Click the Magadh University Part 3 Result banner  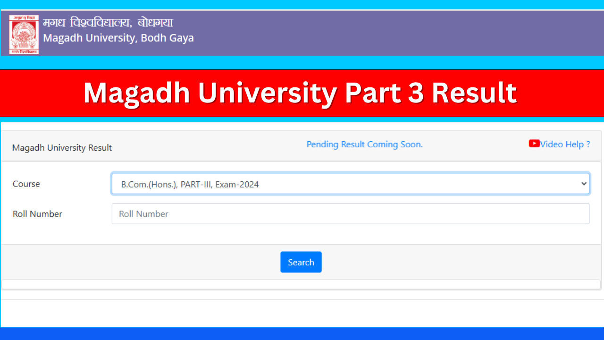(x=302, y=93)
